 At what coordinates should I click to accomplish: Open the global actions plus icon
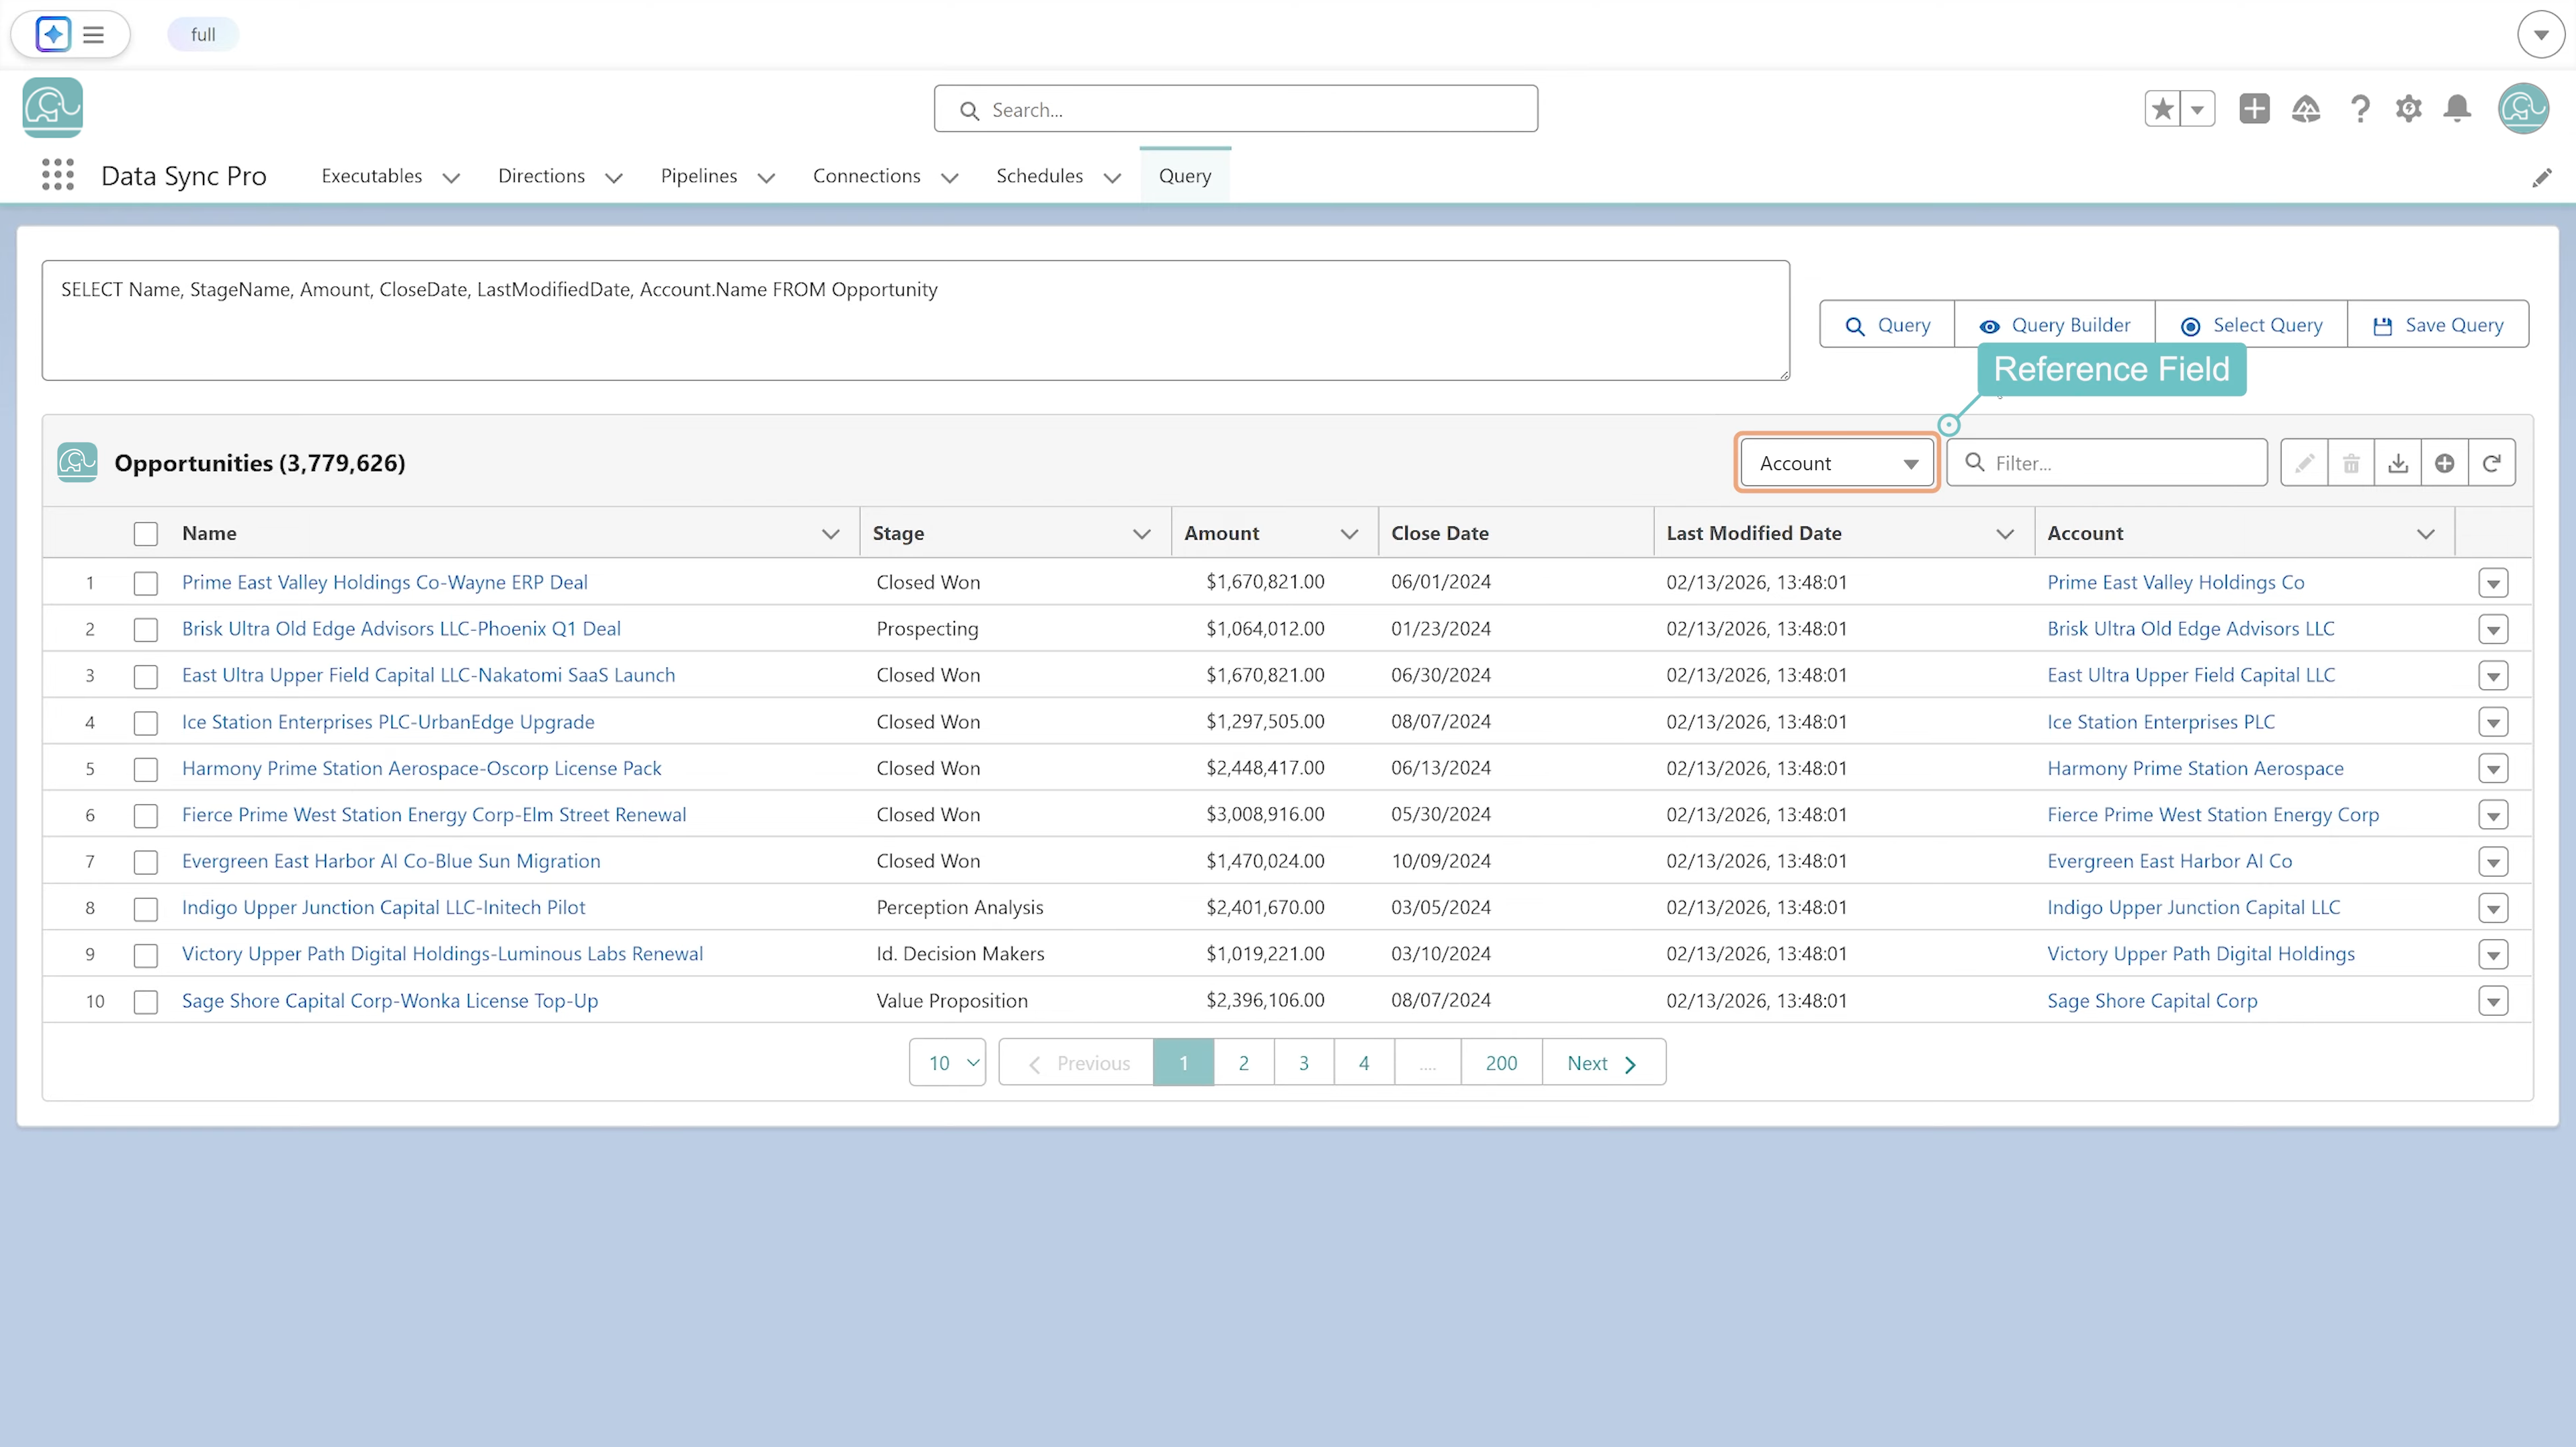(2254, 109)
